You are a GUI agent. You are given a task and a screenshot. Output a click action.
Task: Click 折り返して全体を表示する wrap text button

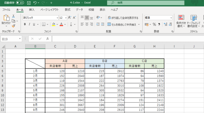[x=123, y=18]
